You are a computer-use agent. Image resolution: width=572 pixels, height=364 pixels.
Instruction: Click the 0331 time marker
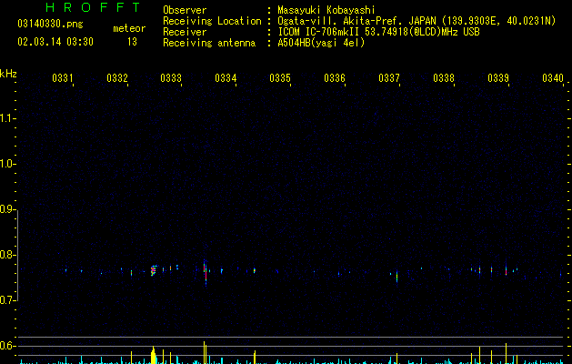pos(63,77)
